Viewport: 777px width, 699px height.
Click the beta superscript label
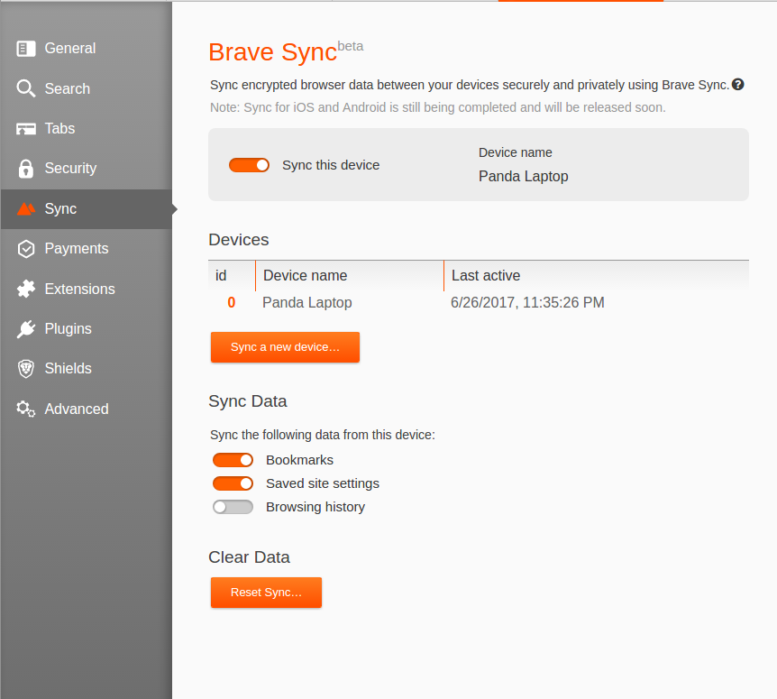click(x=351, y=46)
